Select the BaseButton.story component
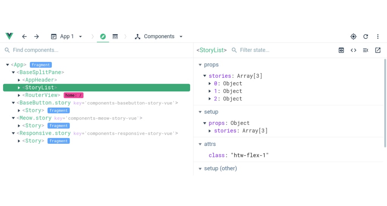 pos(97,103)
